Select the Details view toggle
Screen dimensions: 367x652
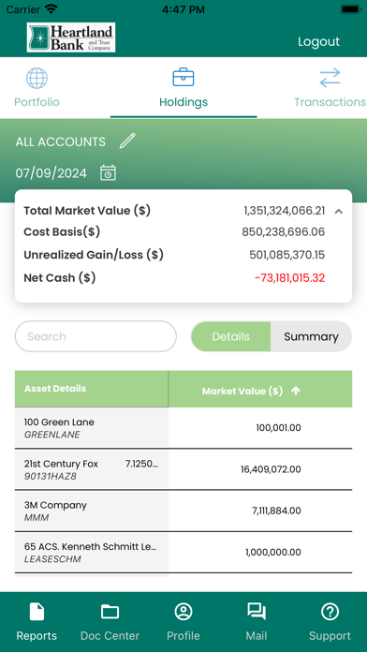coord(230,336)
